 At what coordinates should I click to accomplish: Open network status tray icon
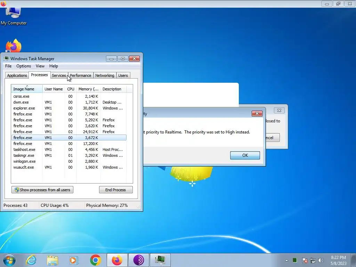click(x=313, y=260)
